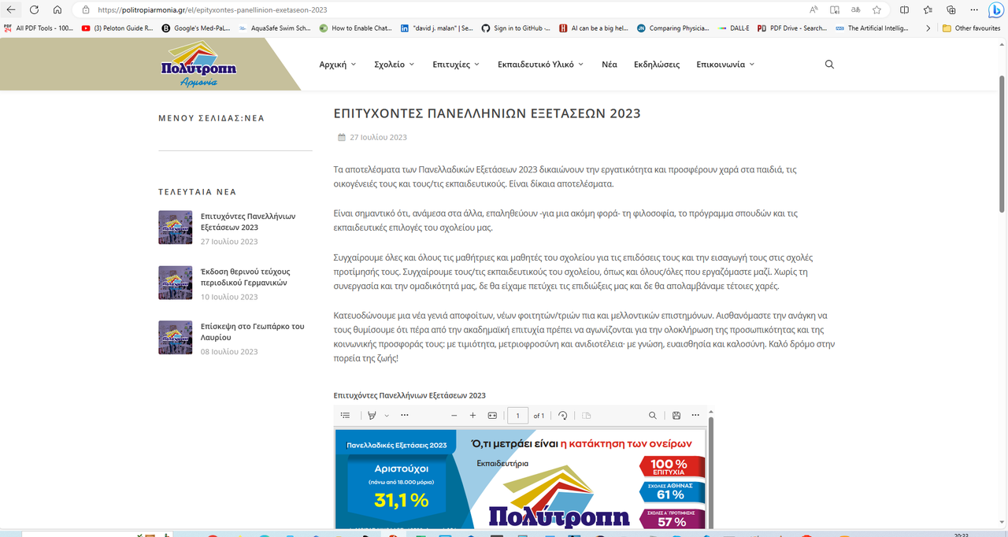This screenshot has width=1008, height=537.
Task: Toggle the PDF page view icon
Action: pyautogui.click(x=586, y=415)
